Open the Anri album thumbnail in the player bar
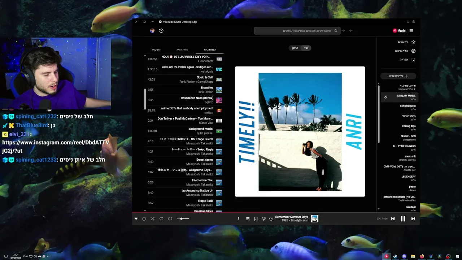The image size is (462, 260). (315, 218)
